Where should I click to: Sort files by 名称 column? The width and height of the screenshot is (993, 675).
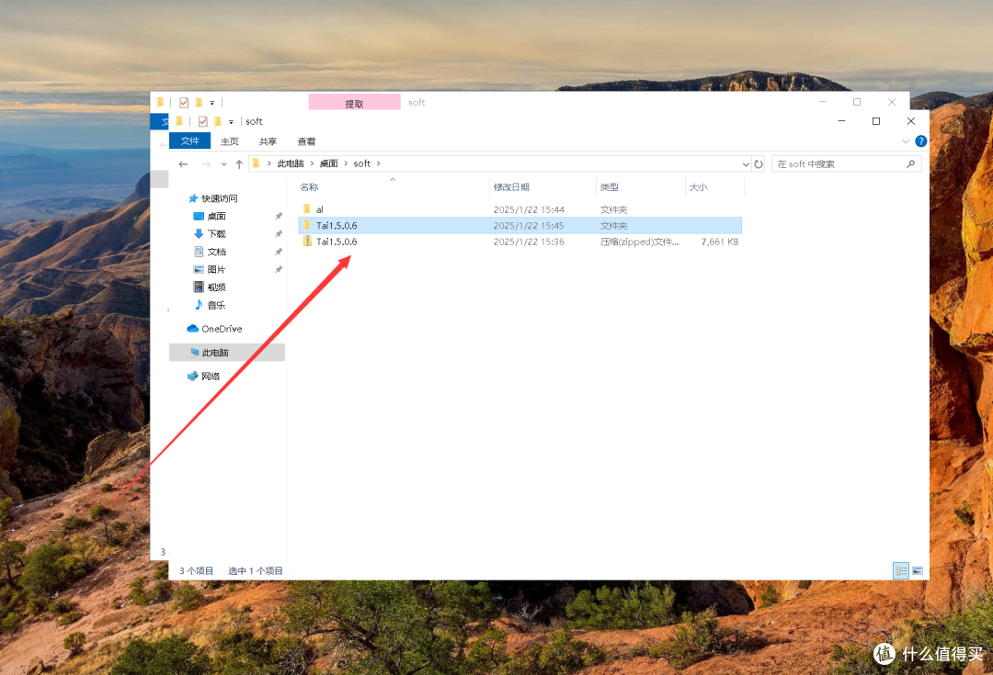(x=309, y=187)
